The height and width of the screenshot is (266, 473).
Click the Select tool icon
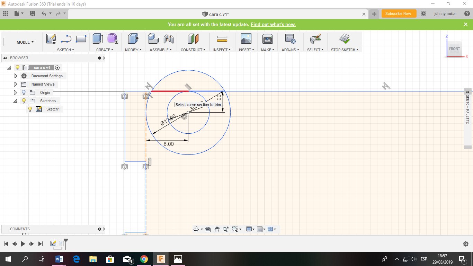(315, 38)
